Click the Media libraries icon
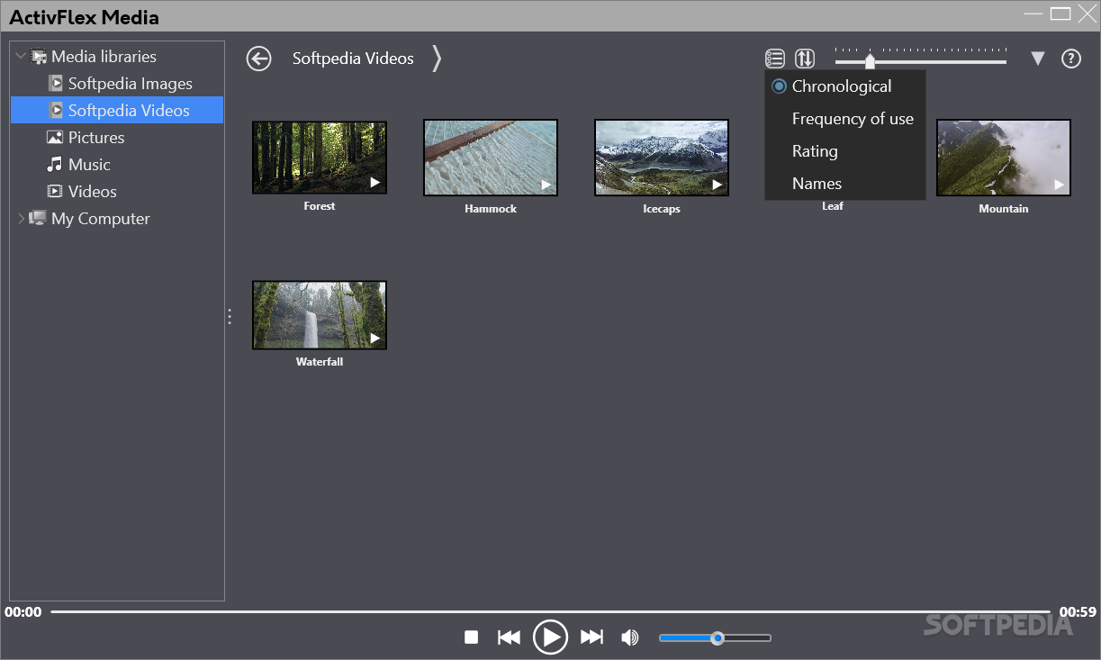 pos(39,57)
